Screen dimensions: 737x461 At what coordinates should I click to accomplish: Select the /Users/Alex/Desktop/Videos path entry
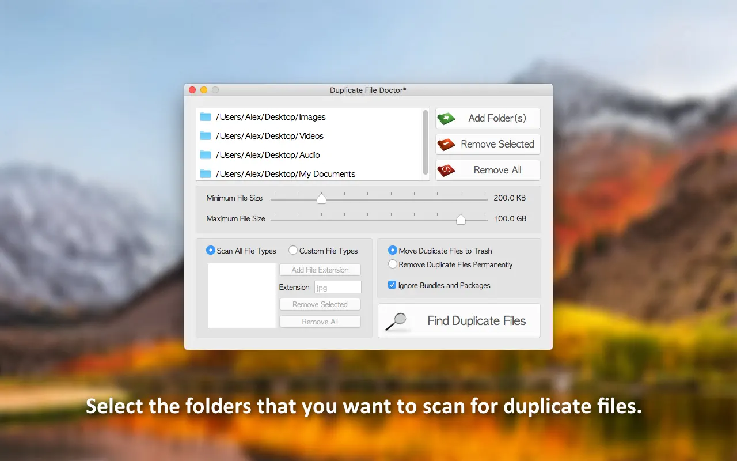click(269, 136)
